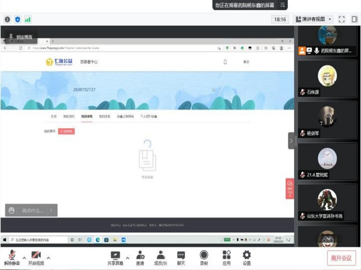Open the 设置 settings gear
The width and height of the screenshot is (361, 270).
(x=247, y=257)
